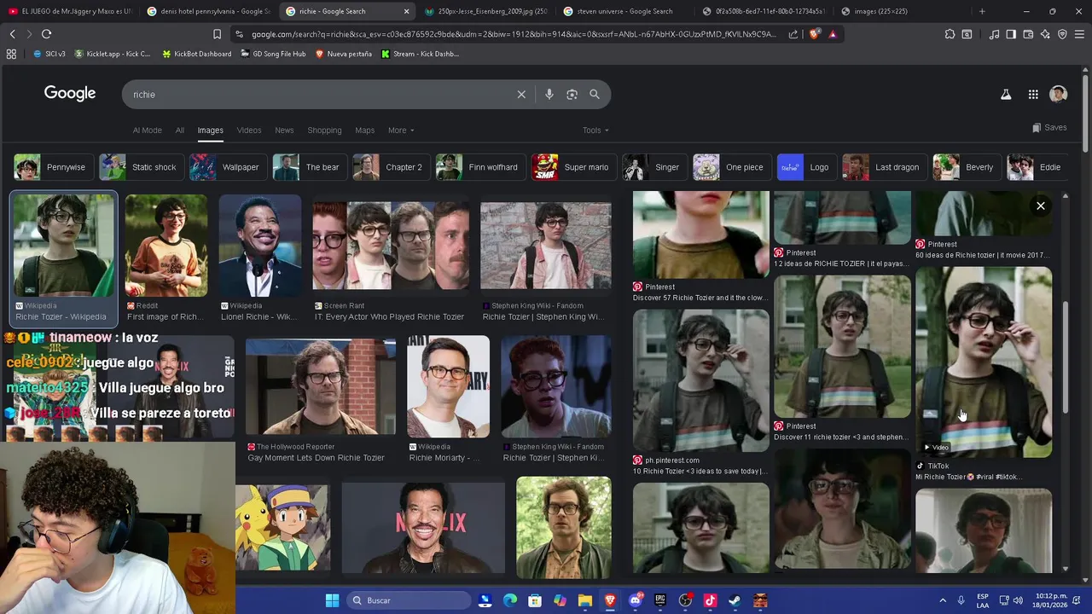Viewport: 1092px width, 614px height.
Task: Clear the search box with the X icon
Action: pyautogui.click(x=521, y=95)
